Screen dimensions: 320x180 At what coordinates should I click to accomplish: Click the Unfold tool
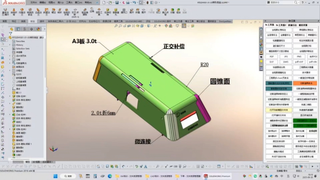pyautogui.click(x=132, y=11)
